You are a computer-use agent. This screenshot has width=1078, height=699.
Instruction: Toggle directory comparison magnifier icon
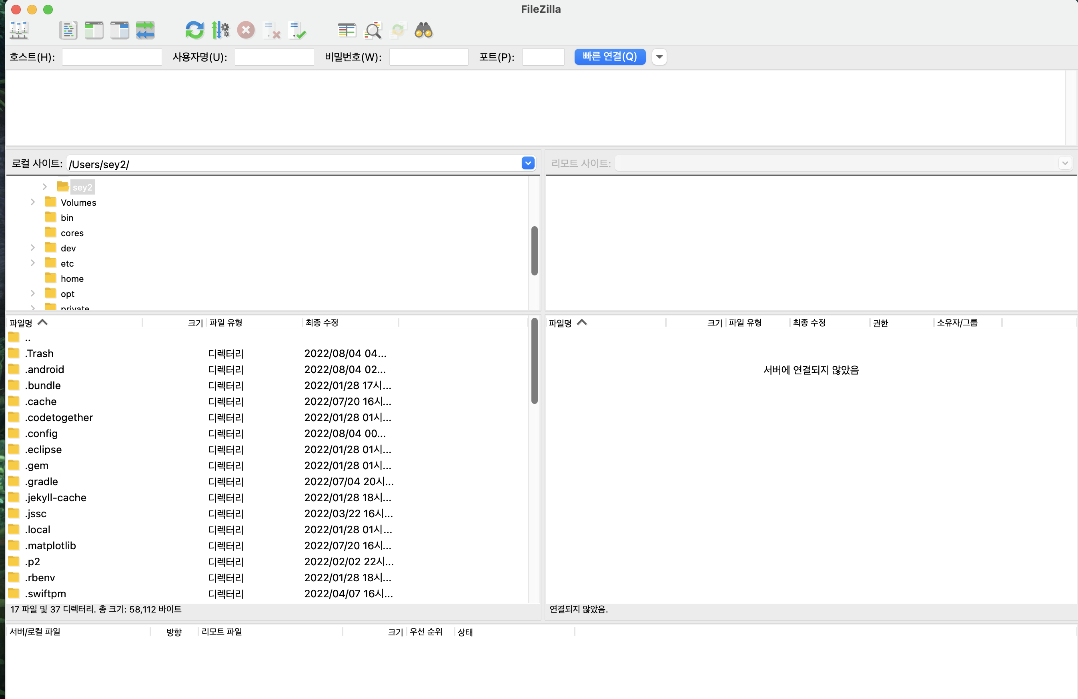[x=373, y=30]
